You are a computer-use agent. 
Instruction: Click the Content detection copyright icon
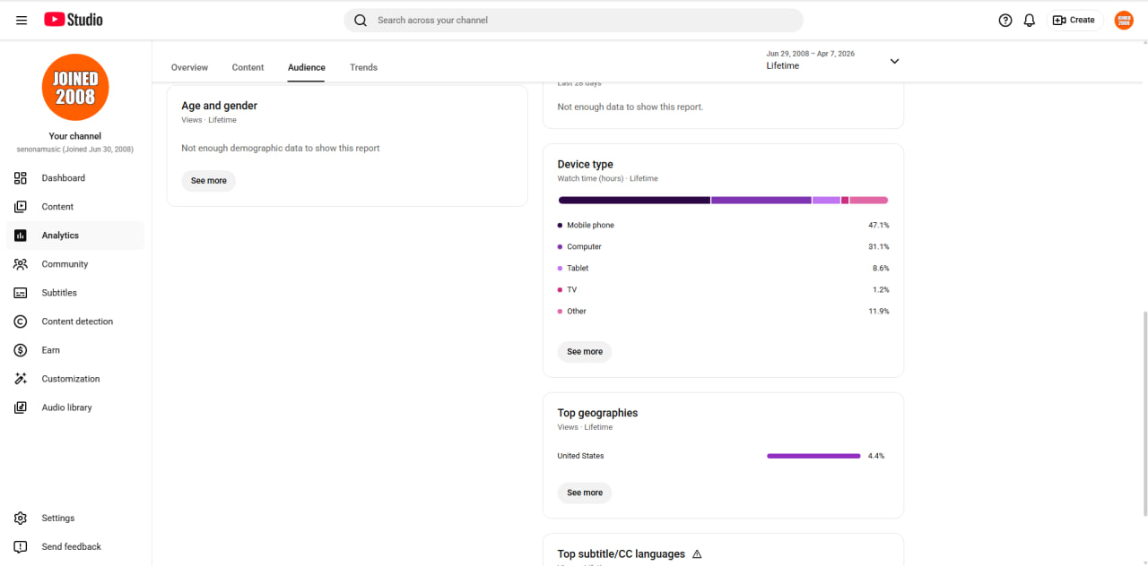pos(21,322)
